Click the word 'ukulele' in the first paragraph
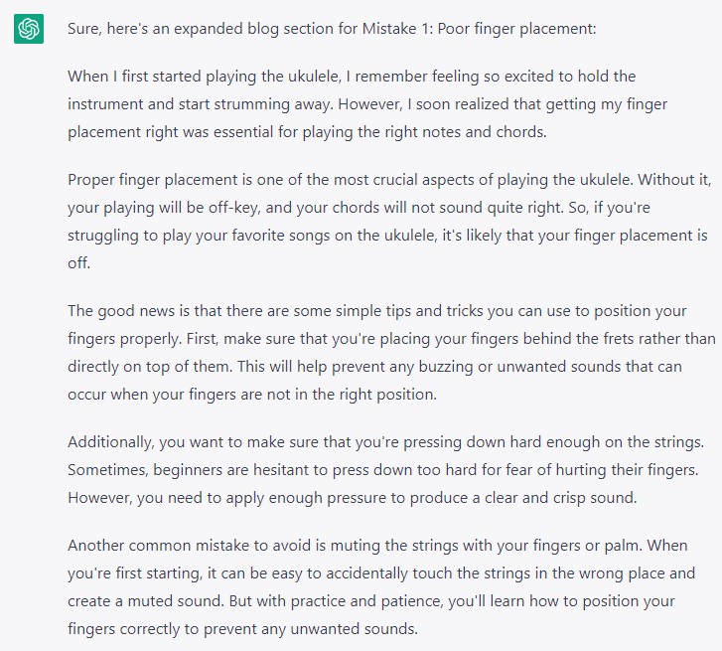Screen dimensions: 722x651 pos(314,76)
